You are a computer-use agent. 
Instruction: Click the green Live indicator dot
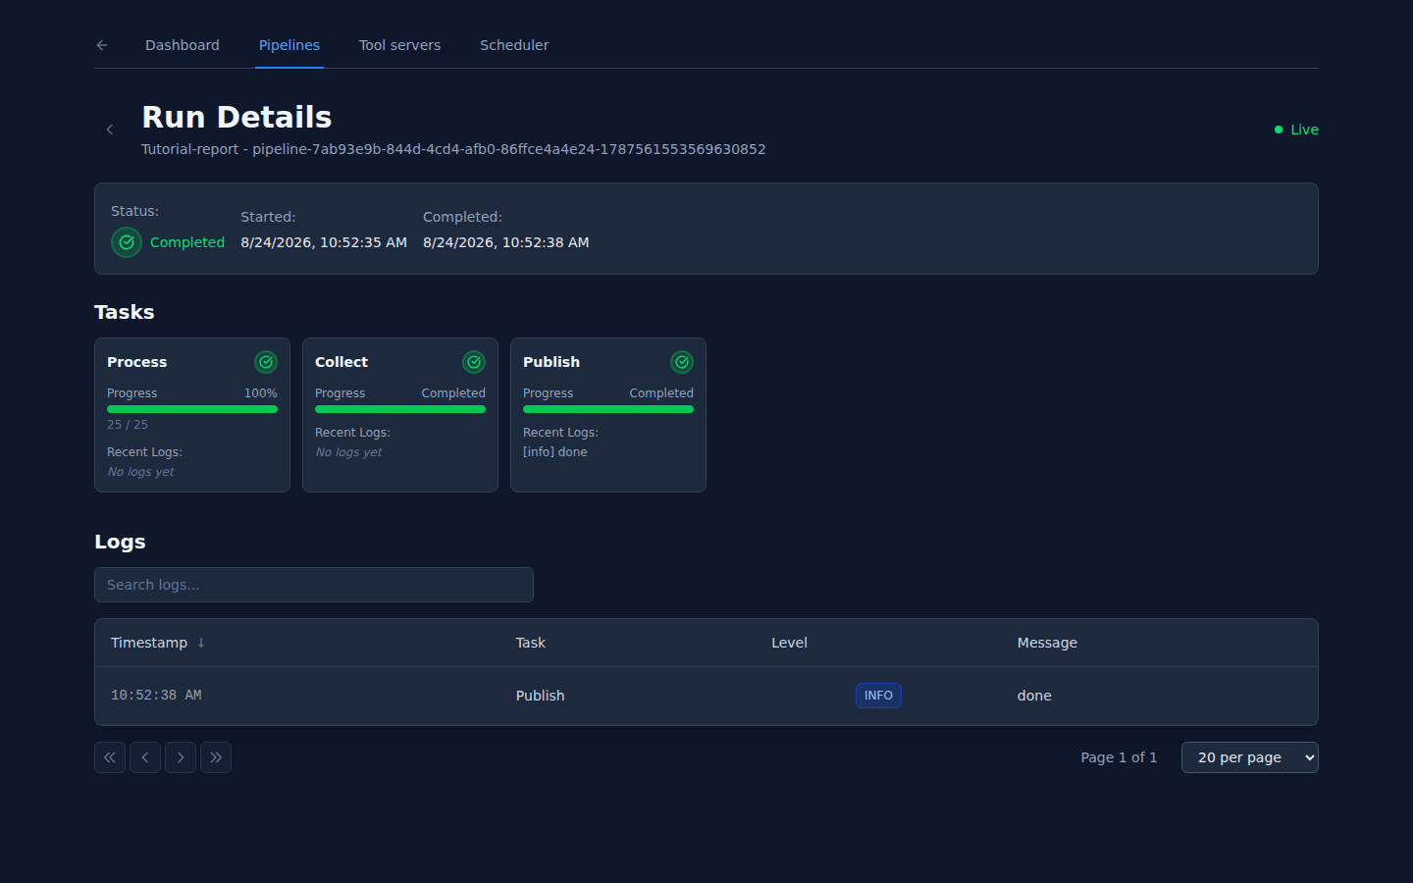[1279, 130]
